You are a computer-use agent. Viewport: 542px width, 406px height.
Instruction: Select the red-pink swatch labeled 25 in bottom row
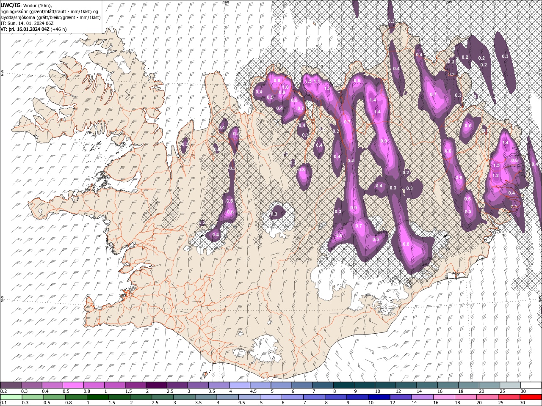[509, 397]
